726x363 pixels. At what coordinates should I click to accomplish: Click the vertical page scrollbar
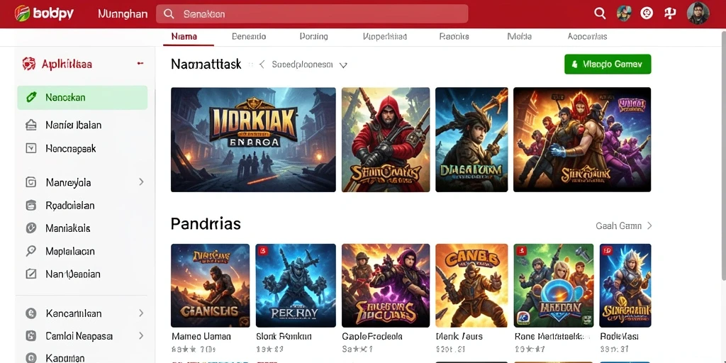723,155
